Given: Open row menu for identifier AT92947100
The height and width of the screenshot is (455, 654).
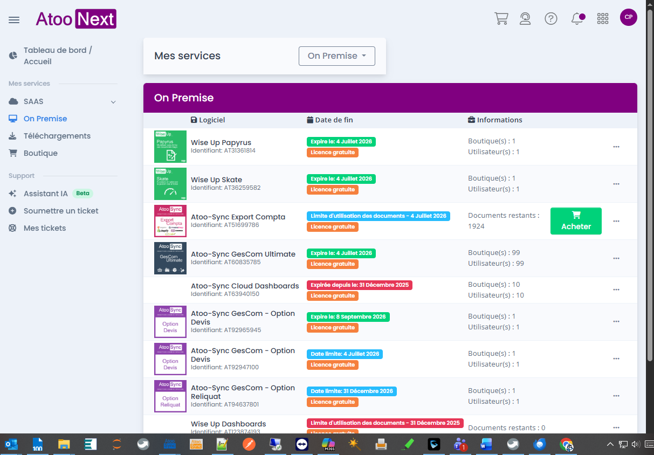Looking at the screenshot, I should tap(616, 359).
